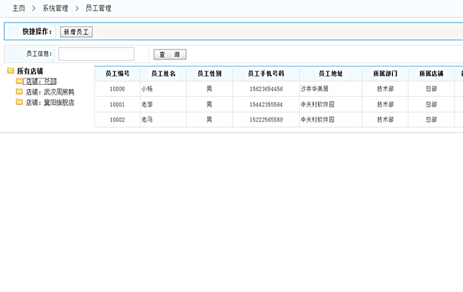Click phone number 15222565589 in the table
463x292 pixels.
266,120
